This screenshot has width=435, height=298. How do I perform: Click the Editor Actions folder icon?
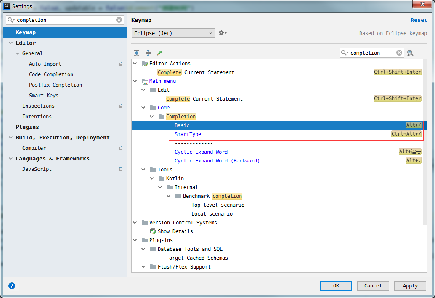(x=145, y=64)
